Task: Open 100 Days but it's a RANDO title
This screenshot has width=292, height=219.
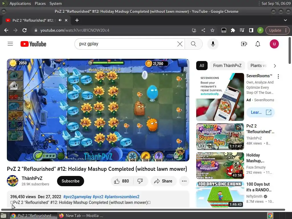Action: point(259,187)
